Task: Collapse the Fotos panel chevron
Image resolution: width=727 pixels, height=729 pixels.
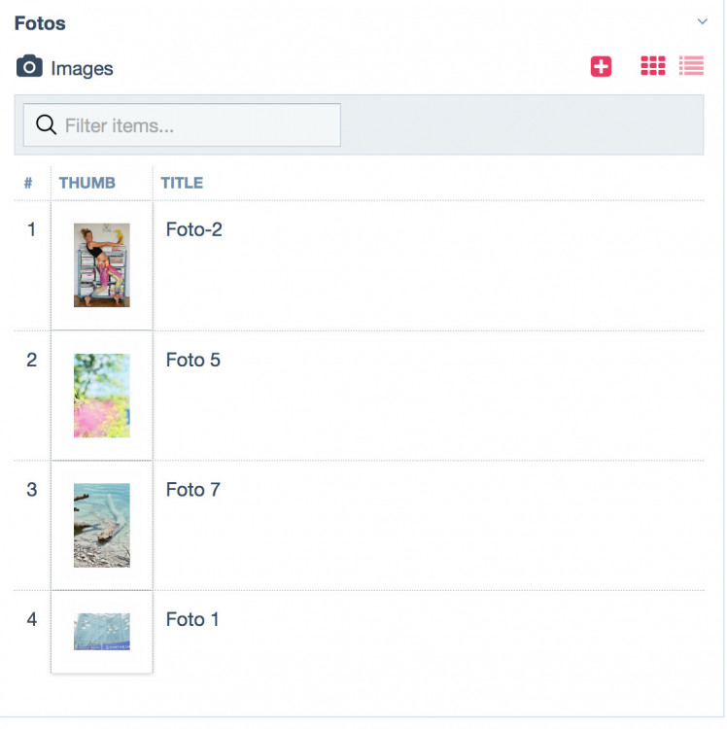Action: 702,21
